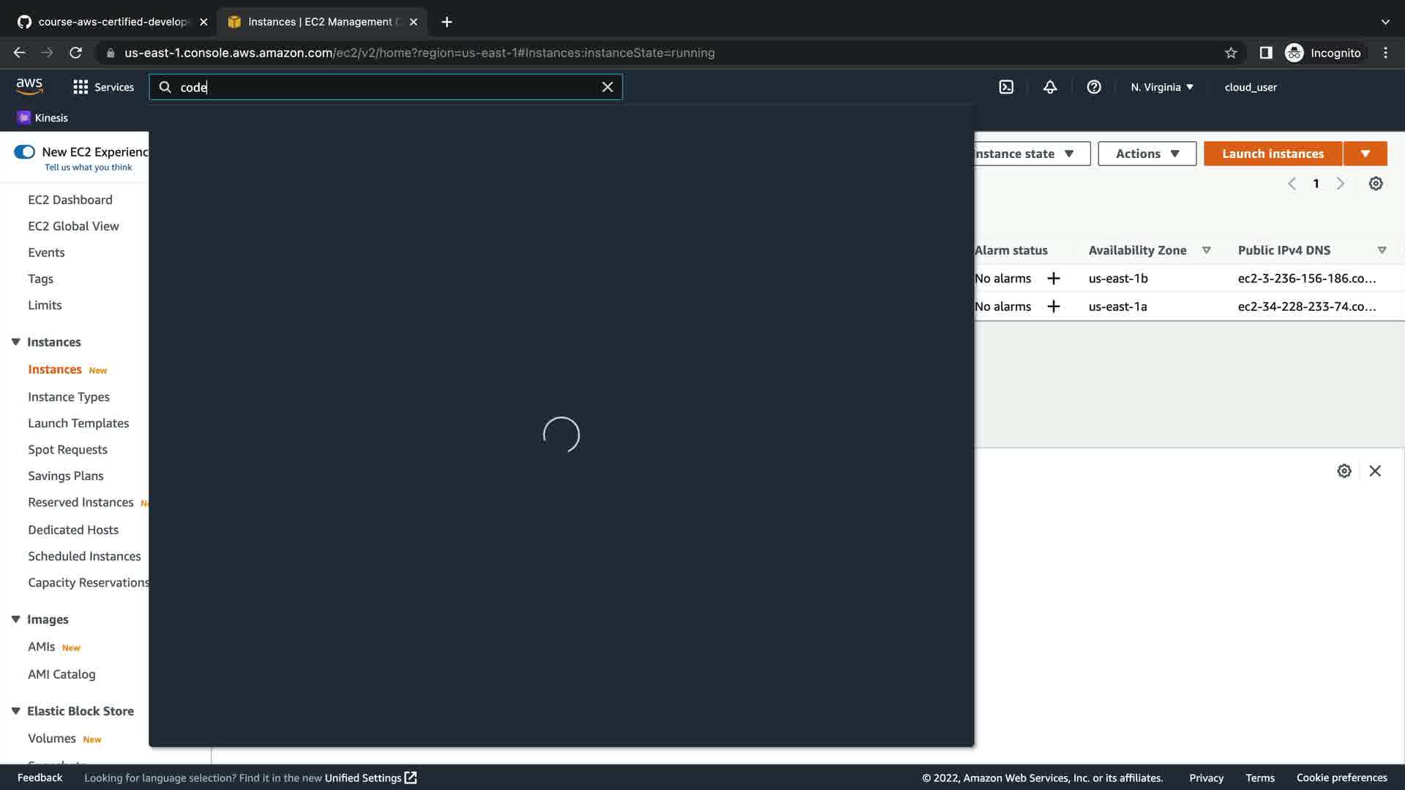The height and width of the screenshot is (790, 1405).
Task: Select Launch Templates in sidebar
Action: point(78,424)
